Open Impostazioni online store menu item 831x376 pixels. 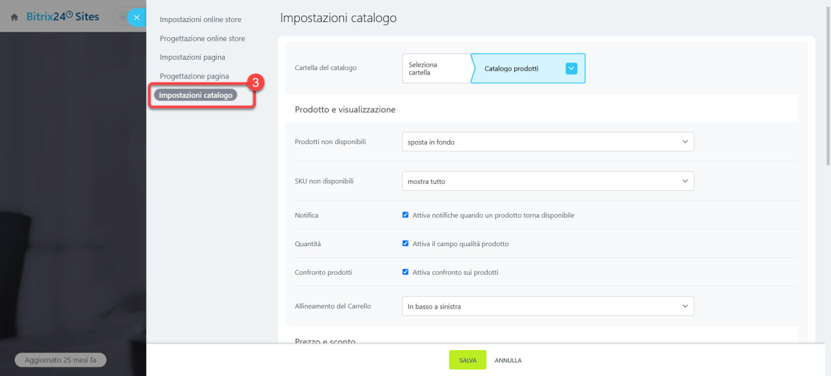[x=201, y=19]
